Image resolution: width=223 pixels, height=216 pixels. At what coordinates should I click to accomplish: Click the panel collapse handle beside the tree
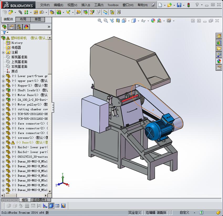[x=53, y=107]
